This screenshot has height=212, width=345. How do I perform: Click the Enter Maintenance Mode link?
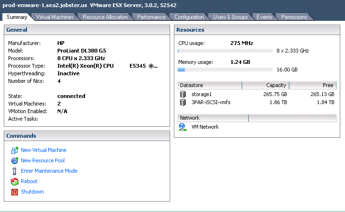pyautogui.click(x=49, y=171)
